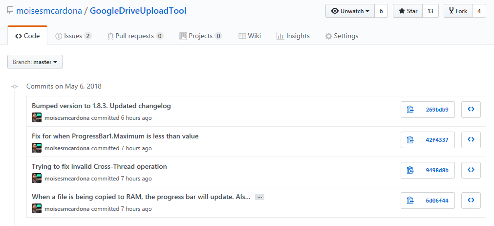Browse repository at commit 6d06f44
The width and height of the screenshot is (494, 226).
471,200
